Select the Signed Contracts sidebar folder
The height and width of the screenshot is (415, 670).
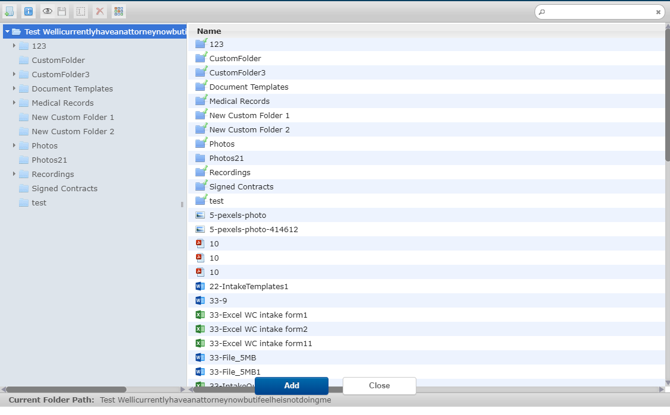(x=64, y=188)
